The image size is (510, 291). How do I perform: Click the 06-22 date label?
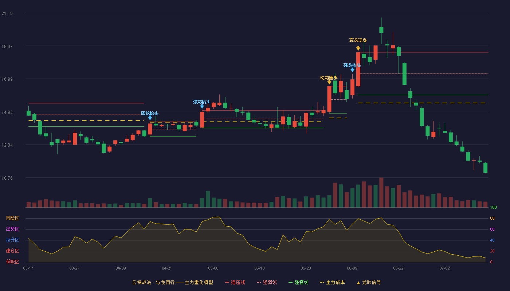coord(398,268)
